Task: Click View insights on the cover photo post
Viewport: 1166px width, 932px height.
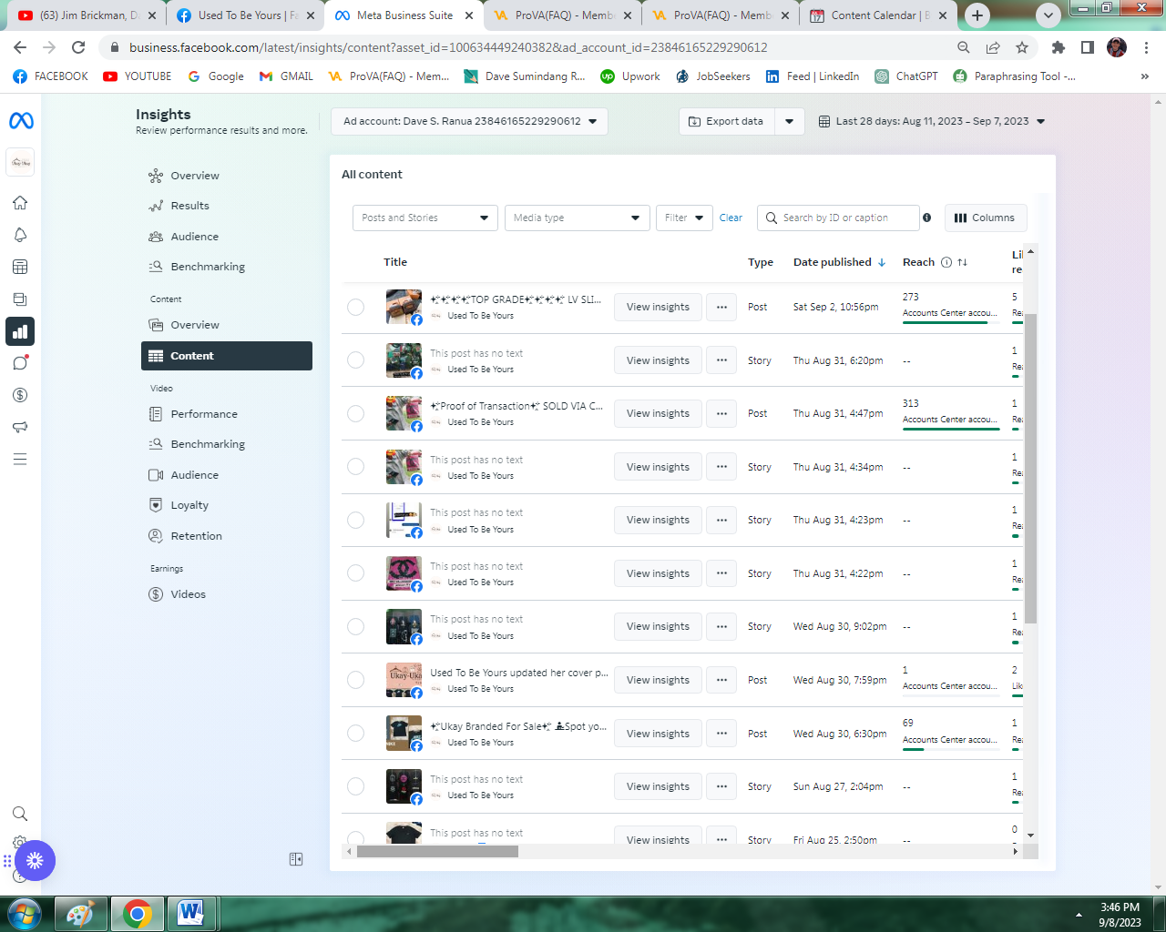Action: click(657, 680)
